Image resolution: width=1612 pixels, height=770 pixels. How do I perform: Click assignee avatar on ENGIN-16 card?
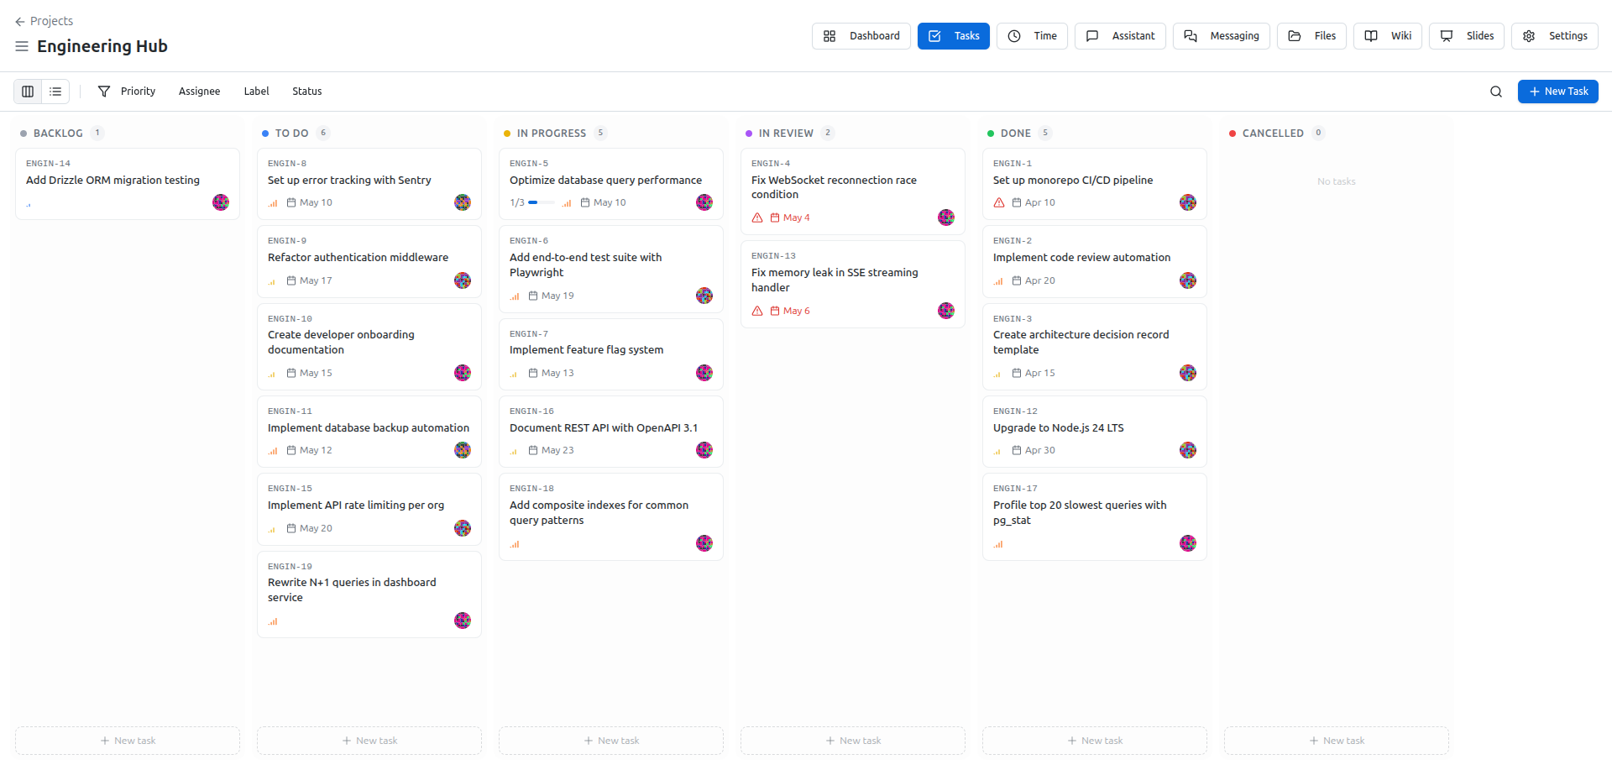(704, 450)
